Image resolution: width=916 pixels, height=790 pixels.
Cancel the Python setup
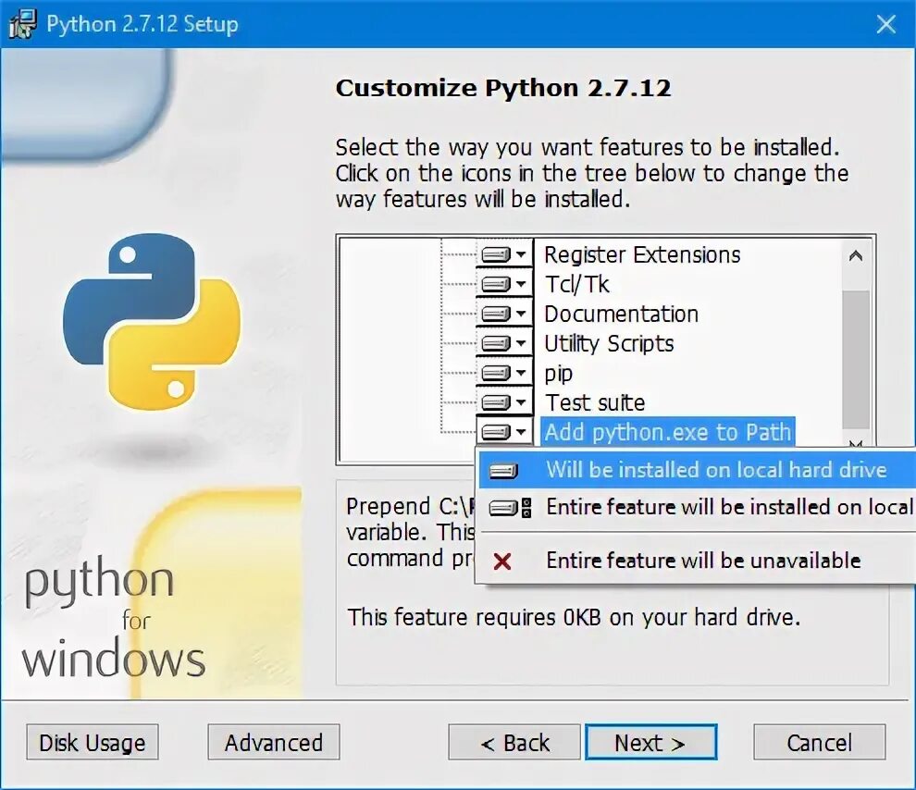click(x=819, y=743)
